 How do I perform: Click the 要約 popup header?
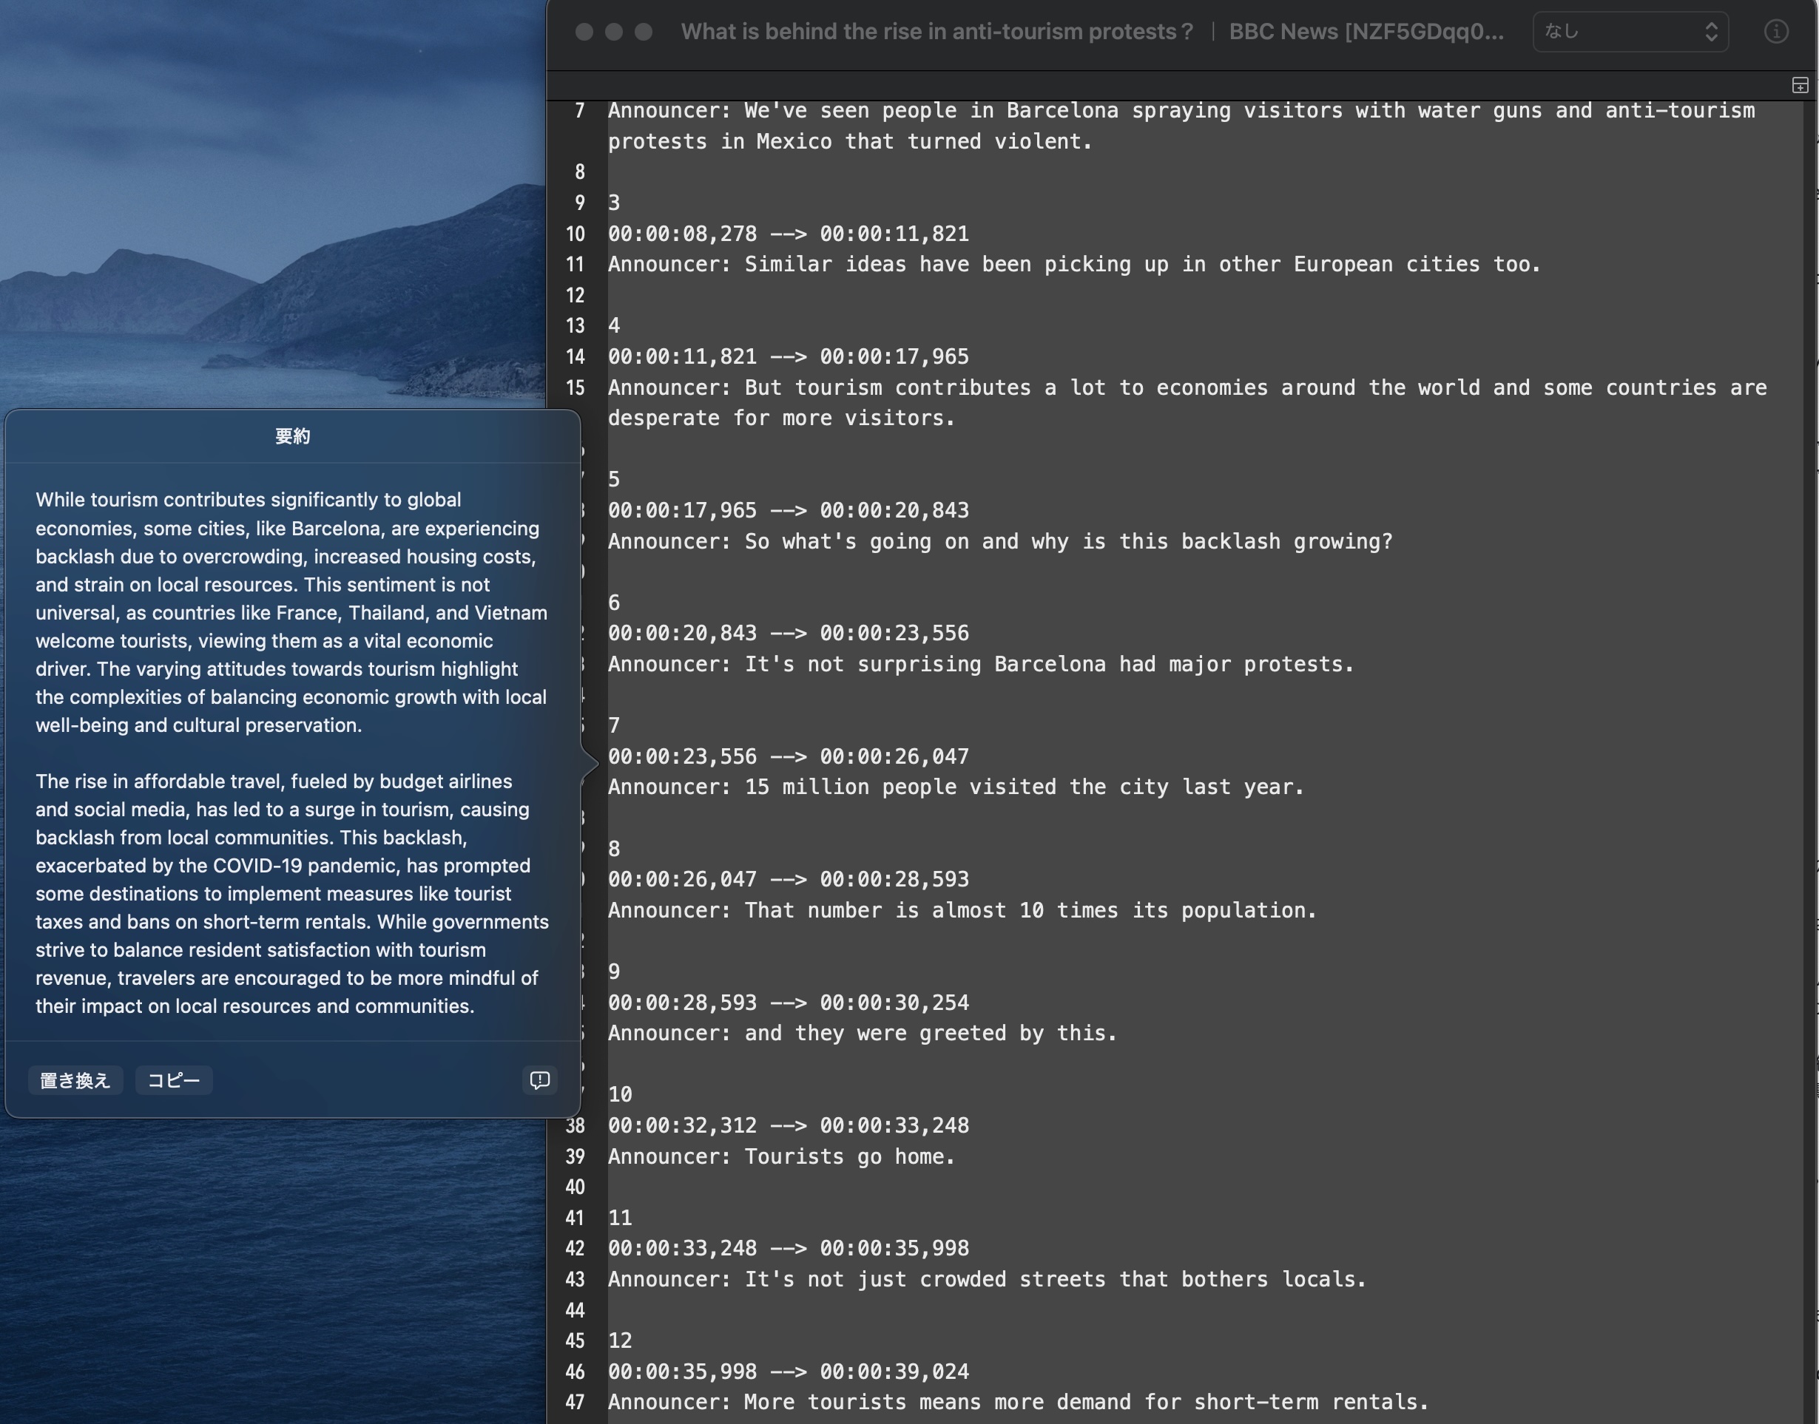click(292, 436)
